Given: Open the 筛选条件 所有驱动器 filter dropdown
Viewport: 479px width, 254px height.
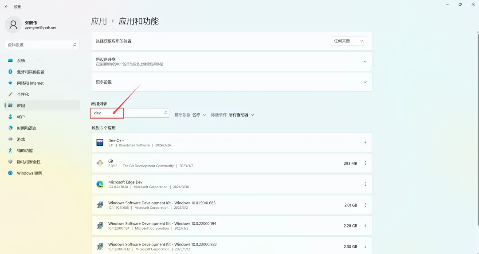Looking at the screenshot, I should 232,115.
